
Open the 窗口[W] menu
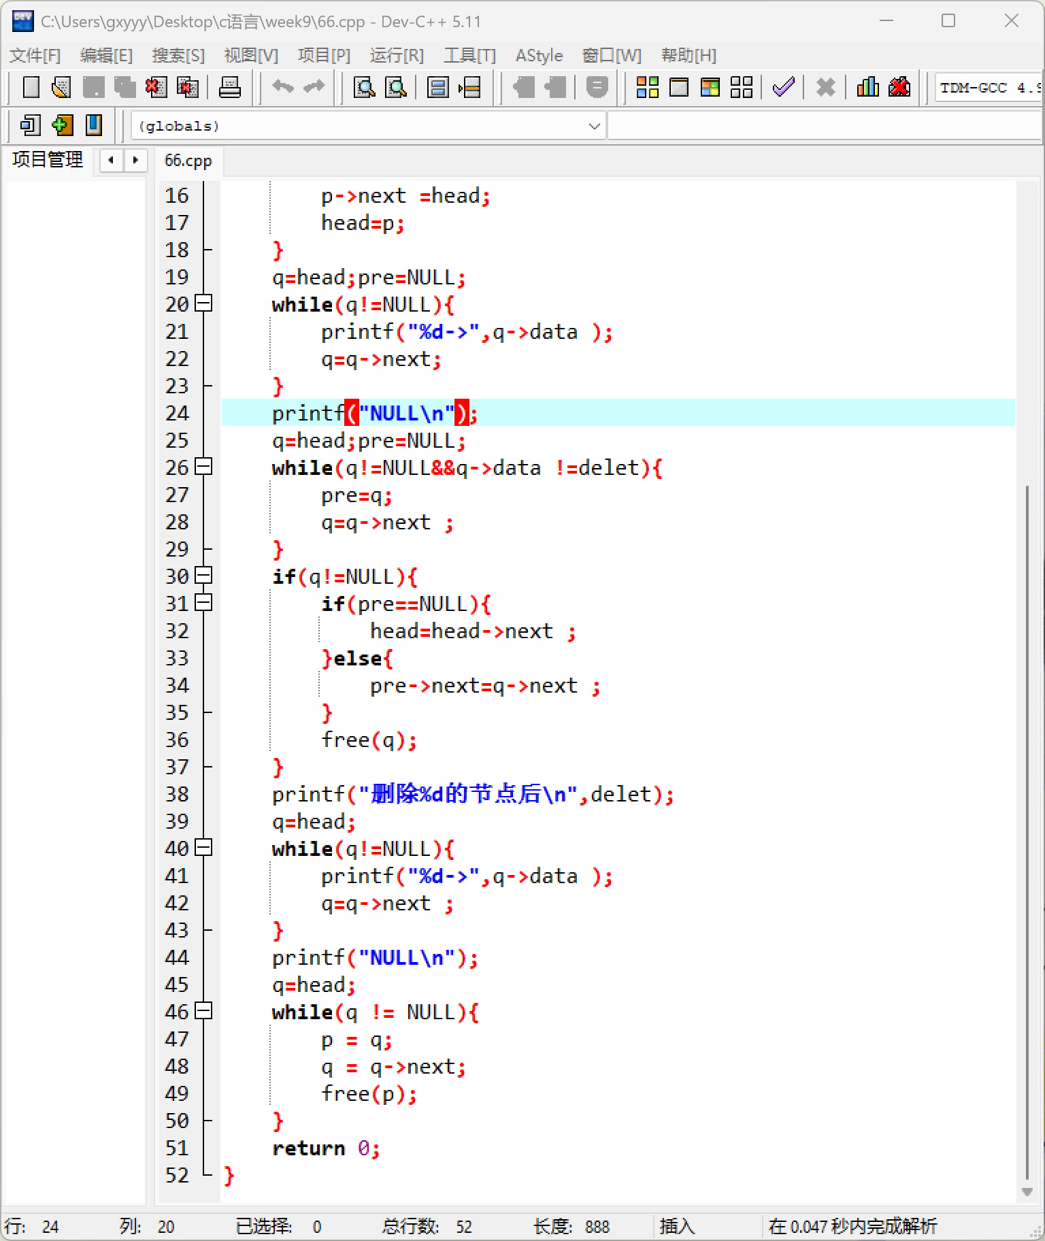tap(612, 56)
